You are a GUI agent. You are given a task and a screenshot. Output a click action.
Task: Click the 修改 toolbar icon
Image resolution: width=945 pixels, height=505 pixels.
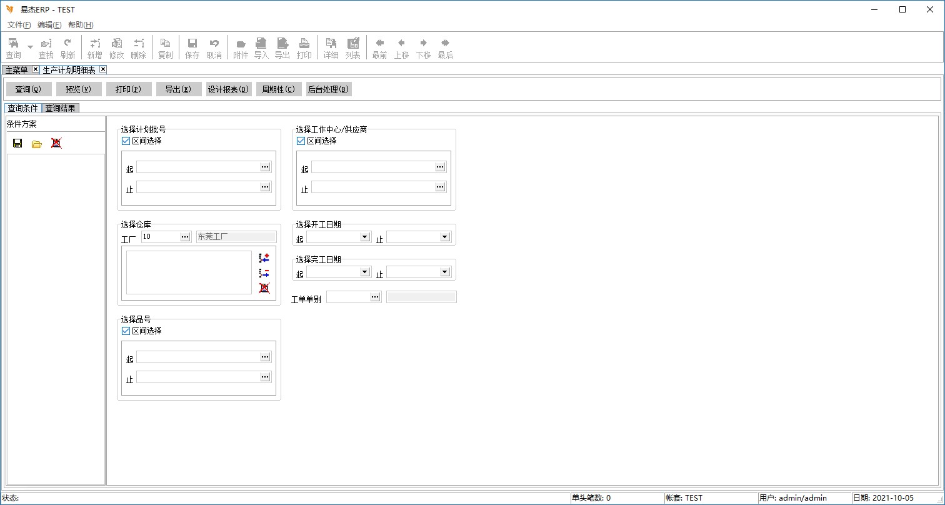116,47
